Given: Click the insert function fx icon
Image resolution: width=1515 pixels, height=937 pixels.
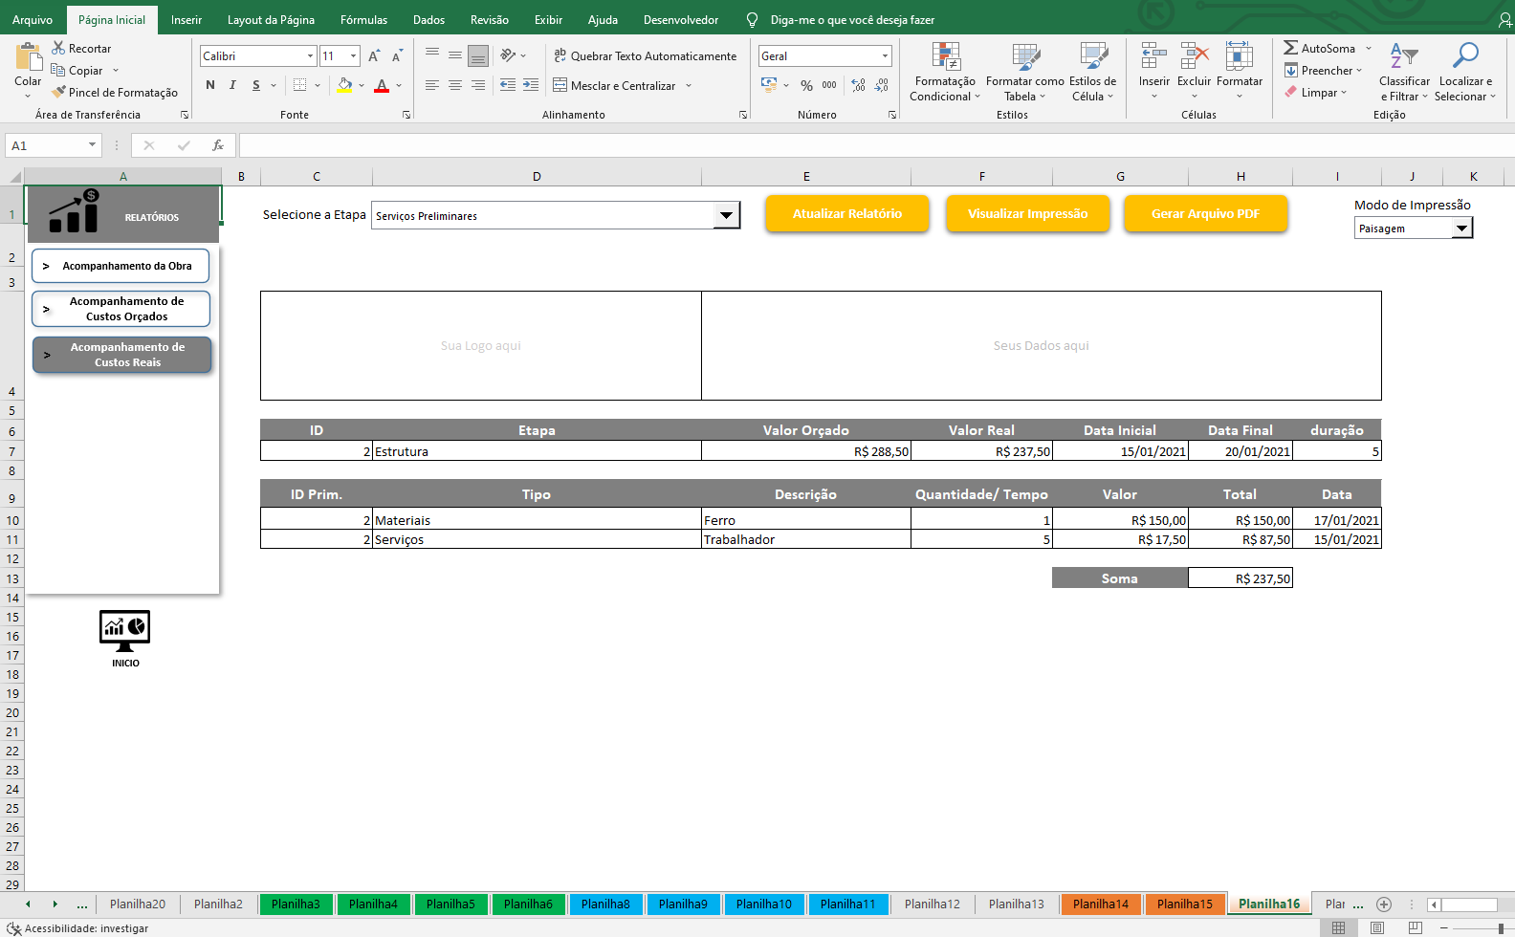Looking at the screenshot, I should pyautogui.click(x=218, y=145).
